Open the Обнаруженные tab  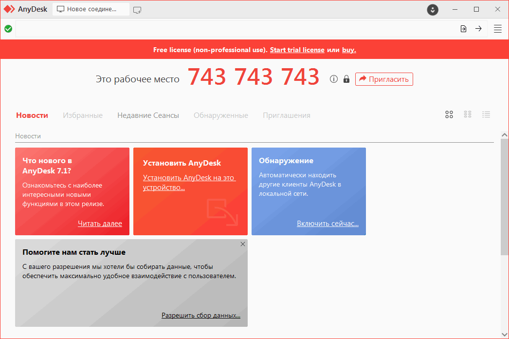[x=221, y=115]
